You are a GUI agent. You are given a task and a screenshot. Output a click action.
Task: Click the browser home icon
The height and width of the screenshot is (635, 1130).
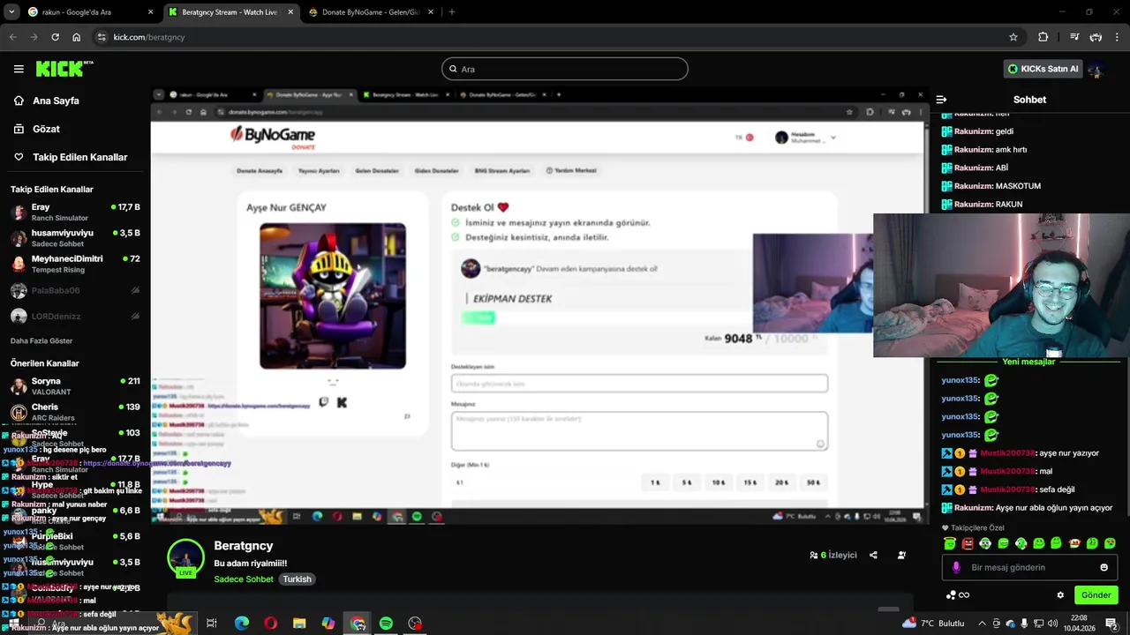[77, 37]
